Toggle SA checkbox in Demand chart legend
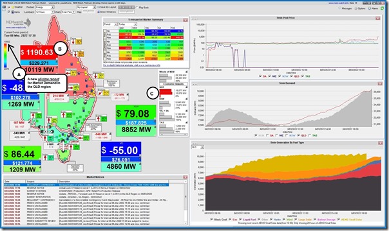The image size is (389, 231). point(267,135)
